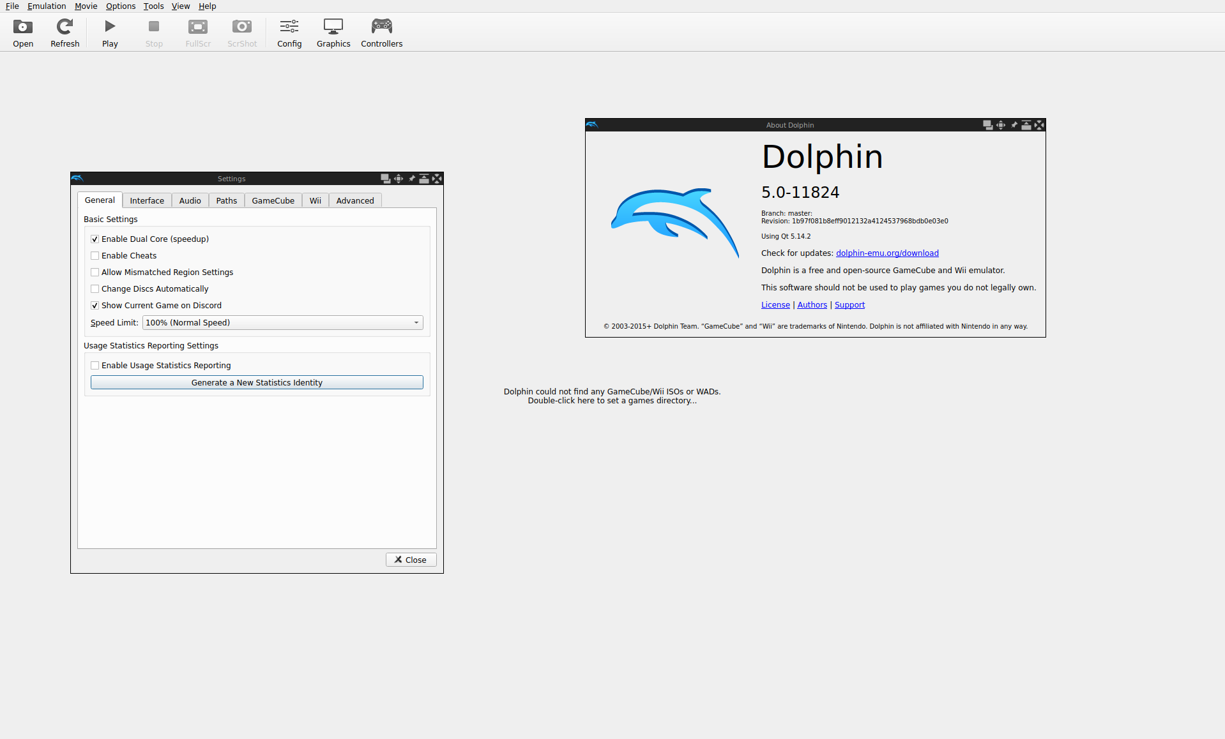Click the Open toolbar icon
This screenshot has width=1225, height=739.
[23, 33]
